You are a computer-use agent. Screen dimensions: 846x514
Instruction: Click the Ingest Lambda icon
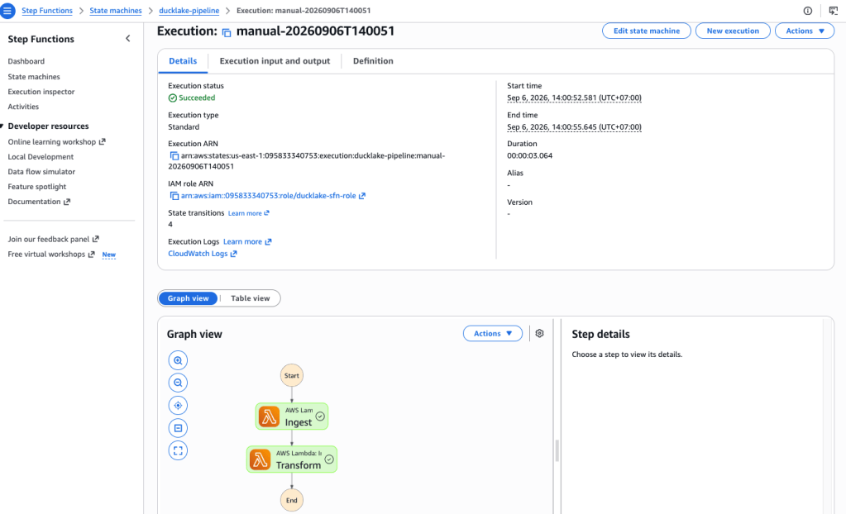[269, 417]
